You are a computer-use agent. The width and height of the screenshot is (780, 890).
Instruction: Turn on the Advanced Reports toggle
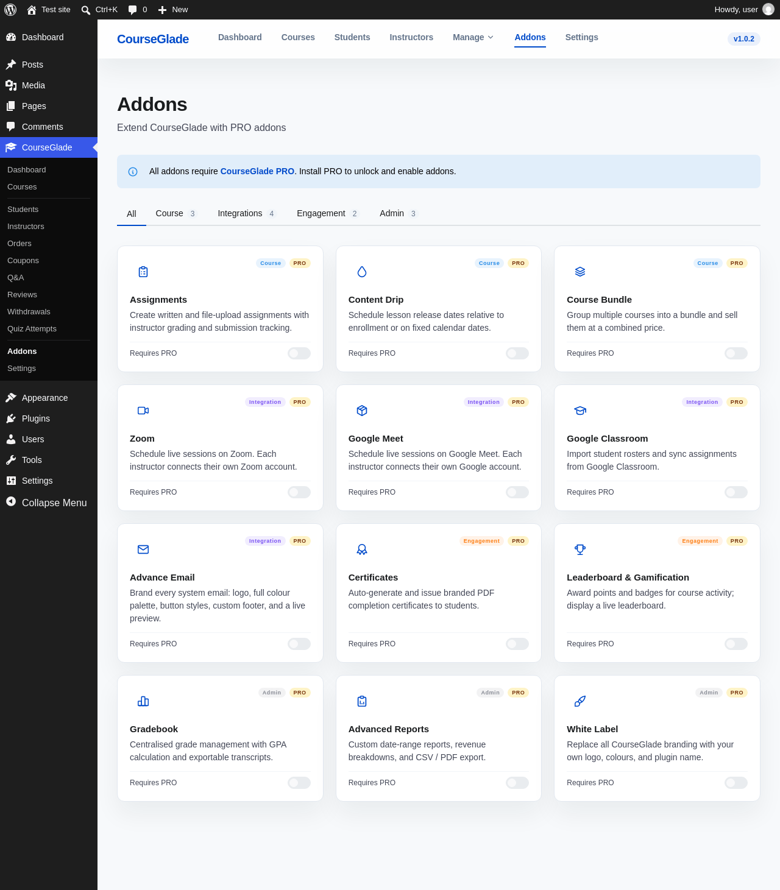point(517,783)
